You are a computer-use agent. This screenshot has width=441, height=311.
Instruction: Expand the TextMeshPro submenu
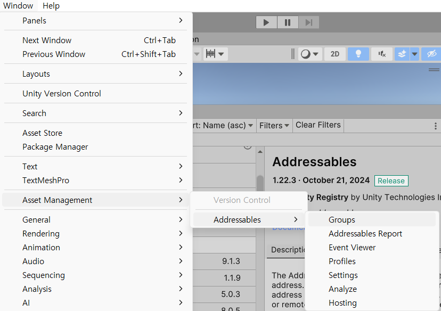point(96,180)
